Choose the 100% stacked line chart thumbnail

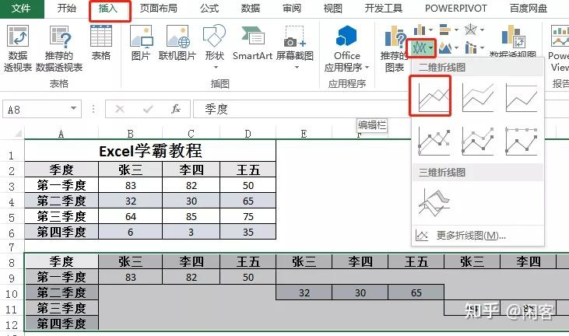point(521,97)
